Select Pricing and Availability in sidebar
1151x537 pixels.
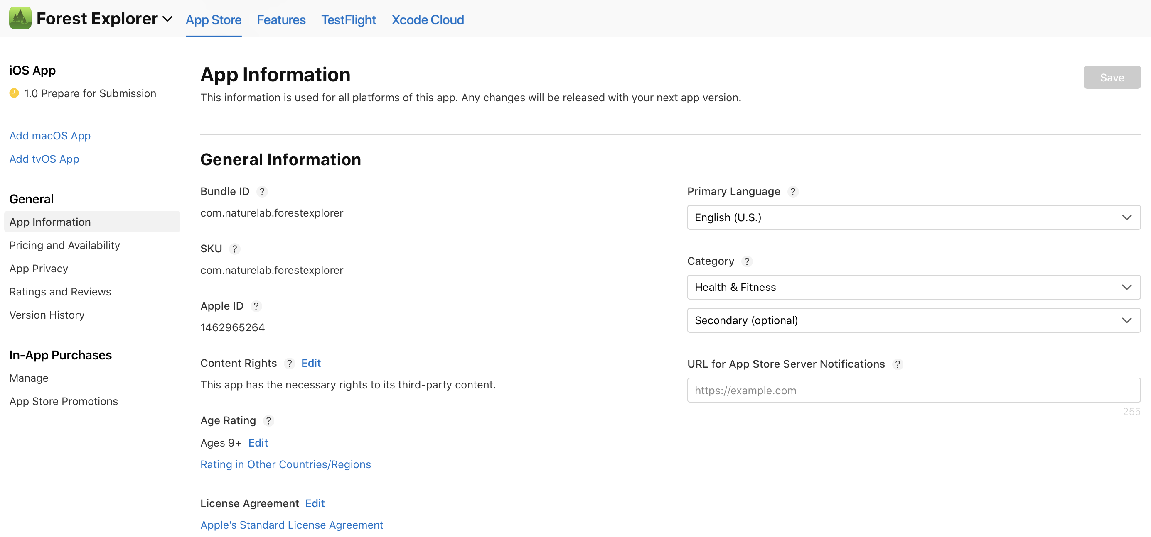[64, 246]
